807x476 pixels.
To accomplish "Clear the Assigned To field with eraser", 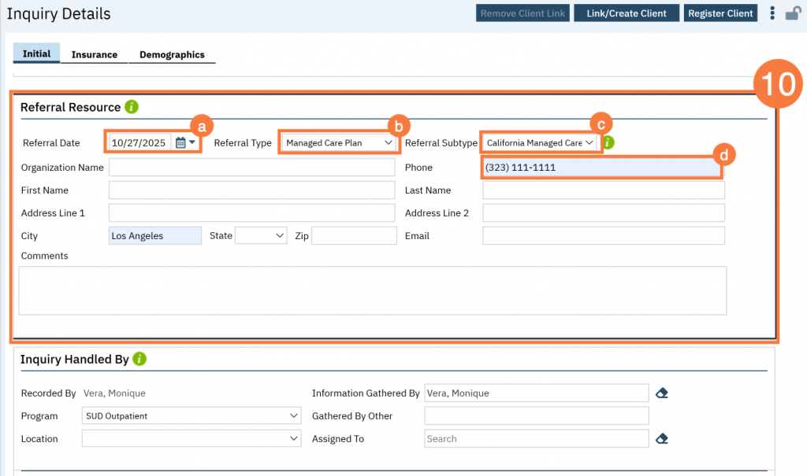I will pos(662,438).
